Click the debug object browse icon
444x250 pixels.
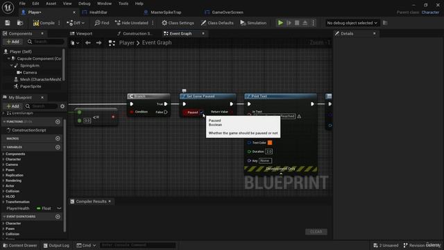[385, 23]
